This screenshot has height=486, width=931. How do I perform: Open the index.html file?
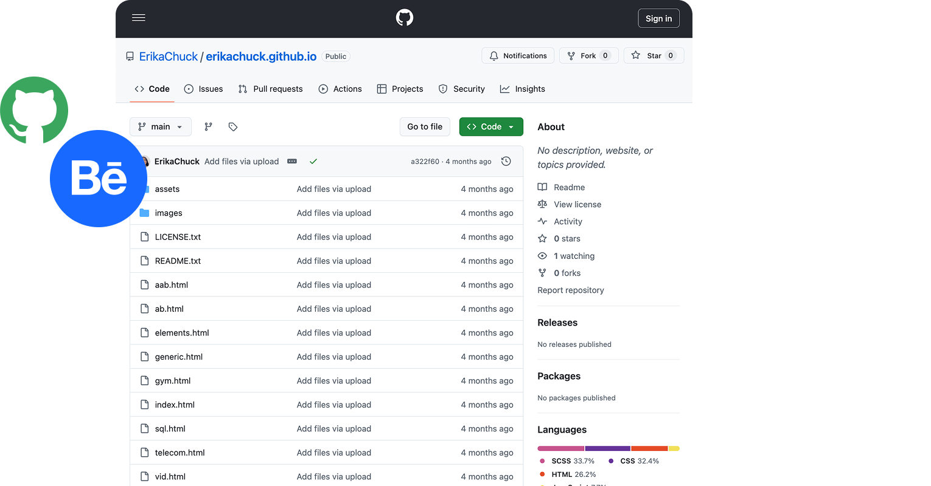pos(175,405)
